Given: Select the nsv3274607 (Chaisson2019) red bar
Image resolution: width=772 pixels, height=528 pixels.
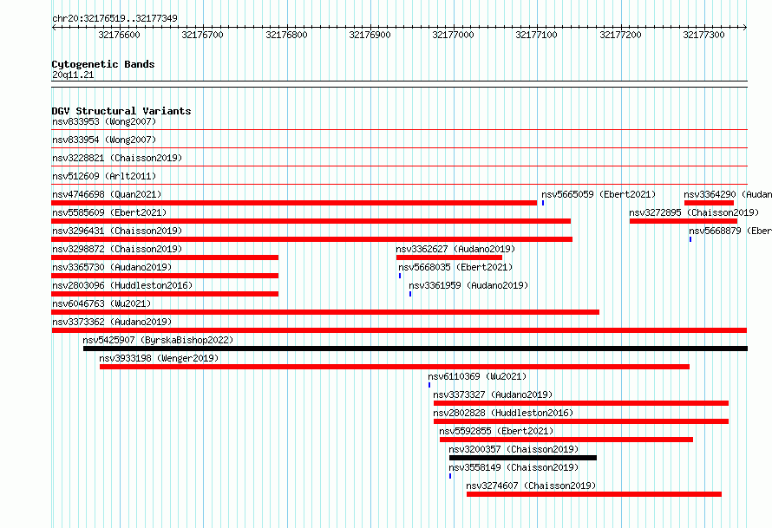Looking at the screenshot, I should pyautogui.click(x=594, y=494).
